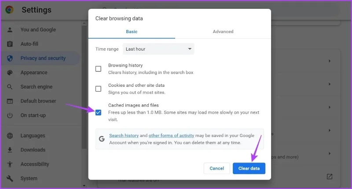The height and width of the screenshot is (189, 352).
Task: Open Privacy and security section
Action: pos(40,58)
